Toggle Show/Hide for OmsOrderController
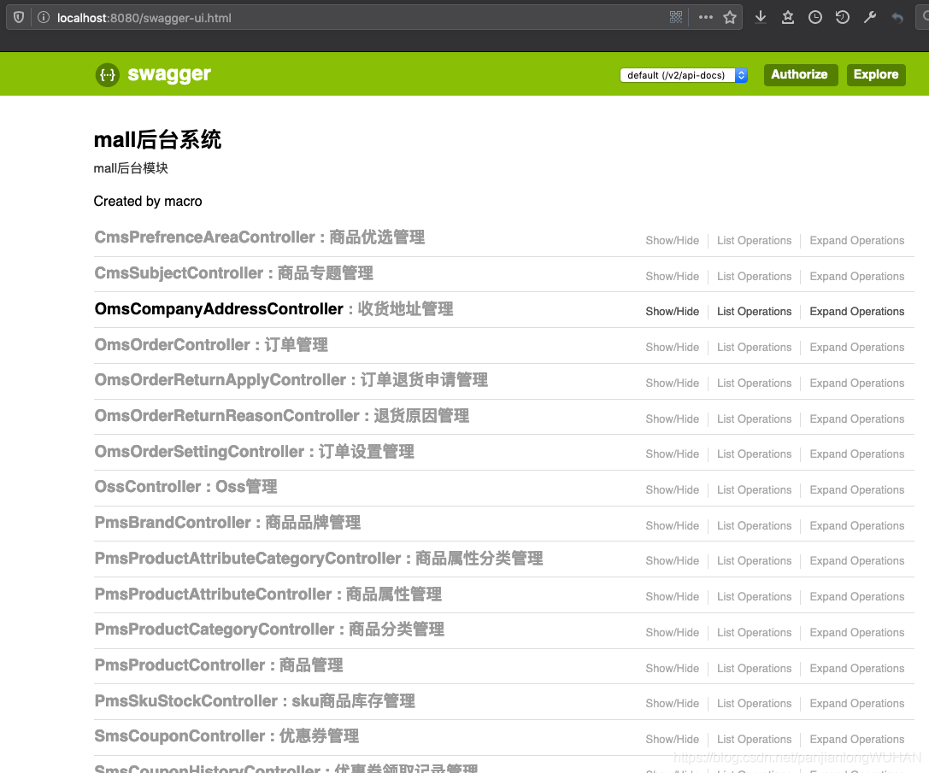The height and width of the screenshot is (773, 929). (672, 348)
